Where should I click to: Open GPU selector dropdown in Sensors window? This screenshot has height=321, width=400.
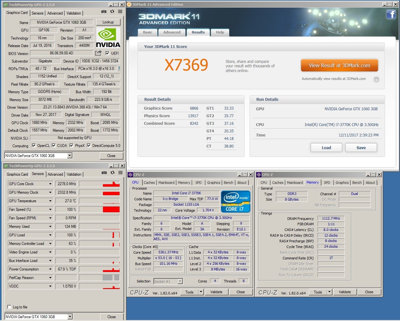(x=70, y=317)
